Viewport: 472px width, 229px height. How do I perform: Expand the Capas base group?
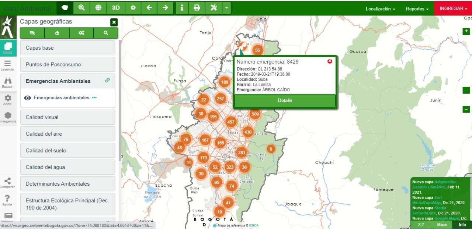click(67, 48)
